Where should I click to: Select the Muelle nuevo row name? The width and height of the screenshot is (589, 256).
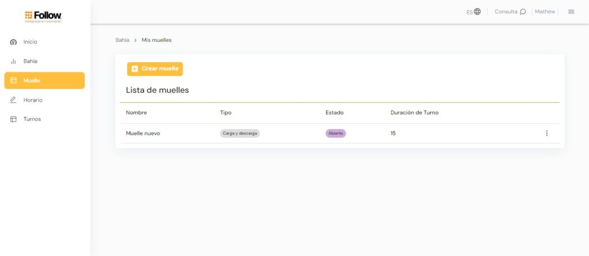[143, 133]
